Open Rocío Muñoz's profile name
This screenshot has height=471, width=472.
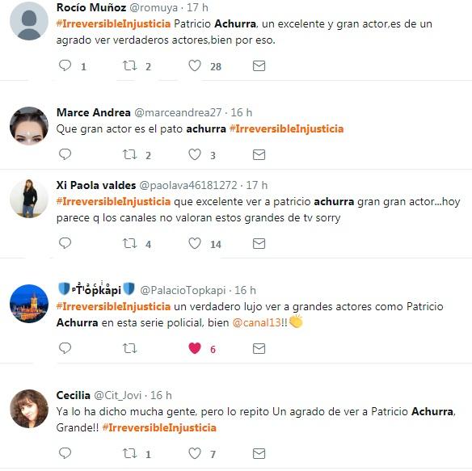pos(91,7)
